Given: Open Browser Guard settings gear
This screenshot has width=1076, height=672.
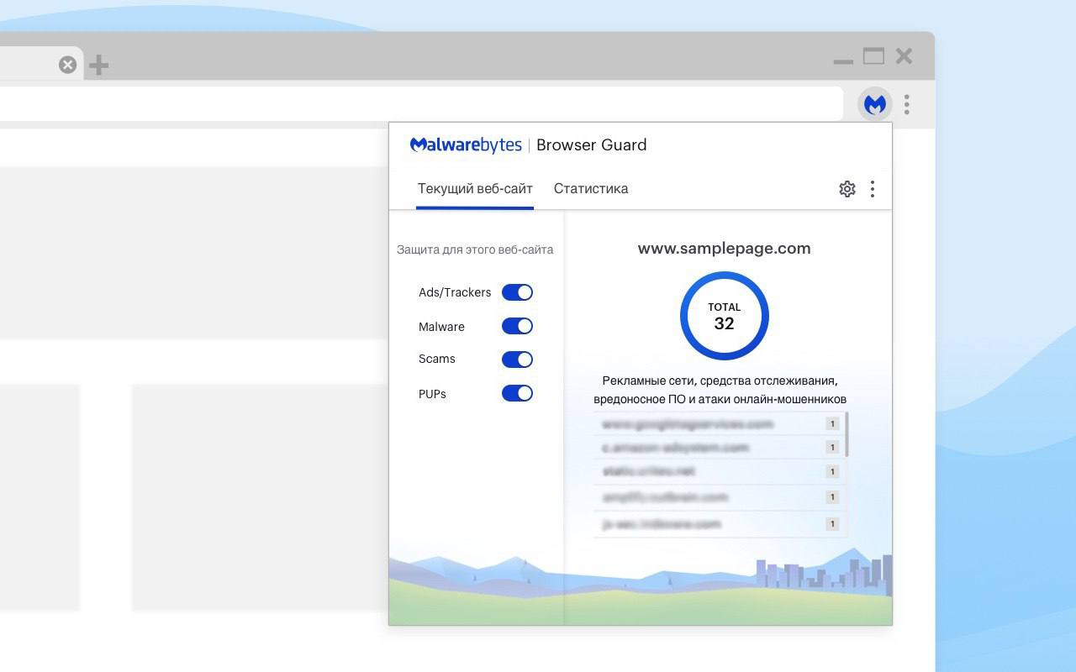Looking at the screenshot, I should coord(847,189).
